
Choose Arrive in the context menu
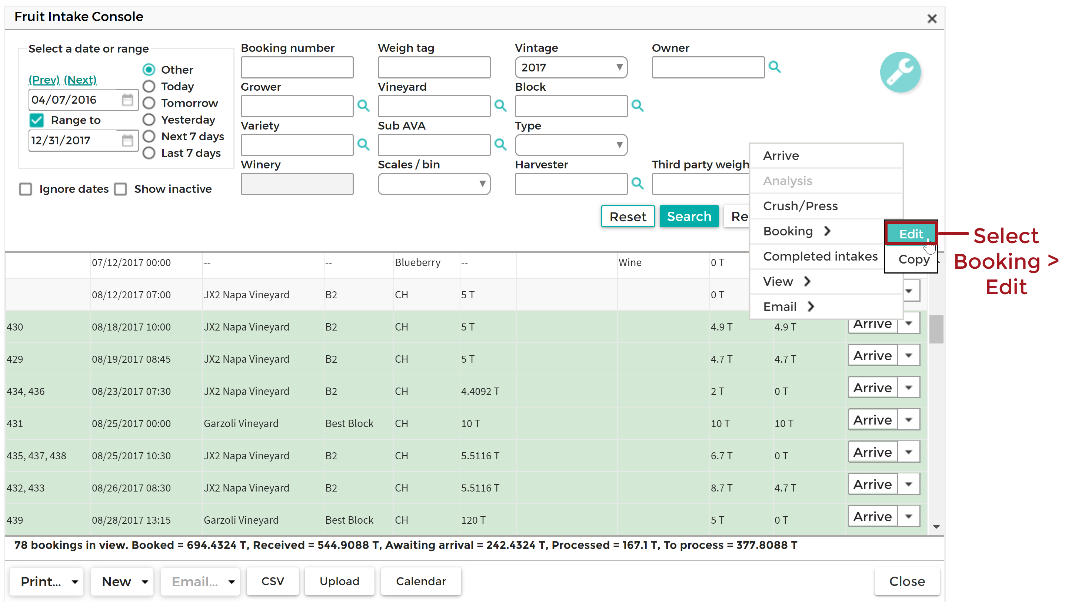pyautogui.click(x=826, y=155)
